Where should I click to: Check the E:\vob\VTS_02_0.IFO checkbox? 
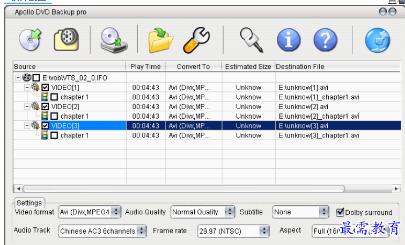[x=36, y=77]
